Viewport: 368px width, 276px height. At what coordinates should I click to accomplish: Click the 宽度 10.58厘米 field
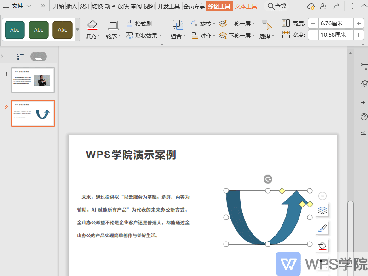click(336, 35)
